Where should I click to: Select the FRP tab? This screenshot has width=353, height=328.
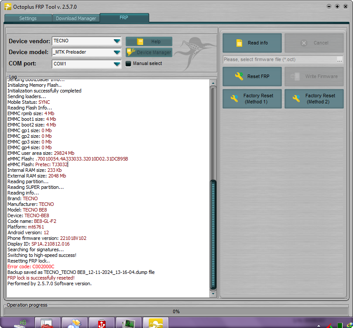click(124, 17)
